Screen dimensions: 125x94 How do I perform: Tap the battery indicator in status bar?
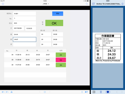point(88,1)
